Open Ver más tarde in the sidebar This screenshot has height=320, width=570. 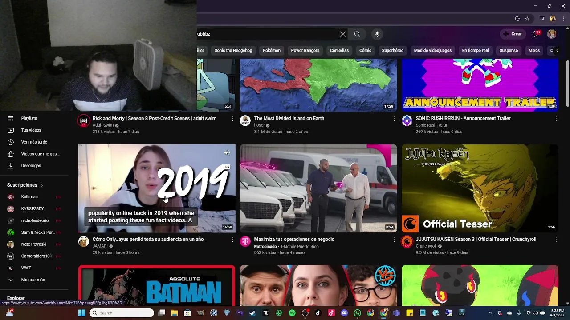pyautogui.click(x=34, y=142)
